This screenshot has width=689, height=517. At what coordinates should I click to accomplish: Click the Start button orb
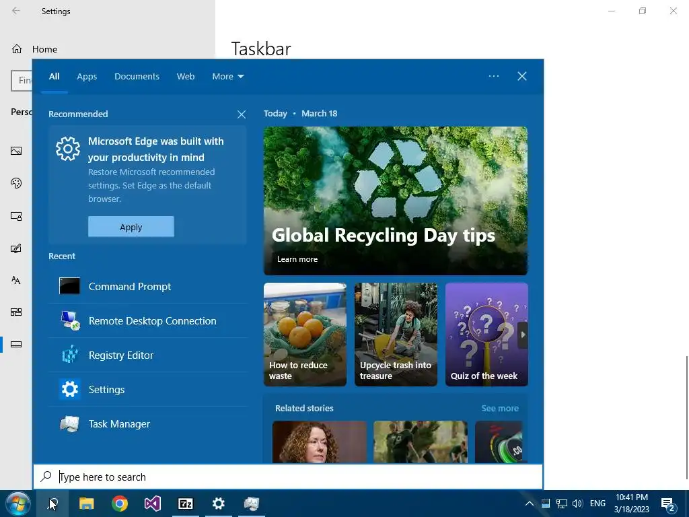(x=17, y=504)
